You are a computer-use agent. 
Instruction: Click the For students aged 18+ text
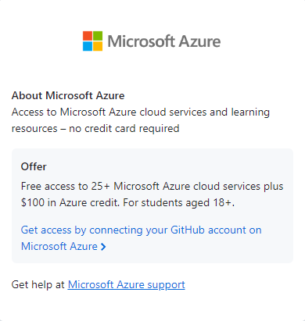coord(179,203)
